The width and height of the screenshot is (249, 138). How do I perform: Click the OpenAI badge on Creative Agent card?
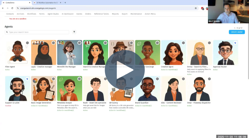tap(183, 43)
